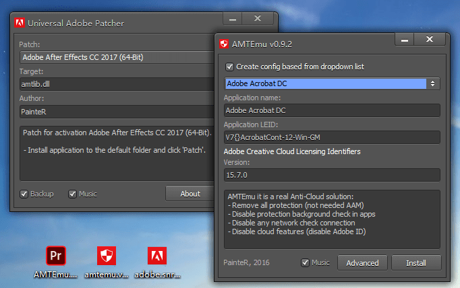
Task: Click the 'PainteR, 2016' credit text
Action: coord(246,262)
